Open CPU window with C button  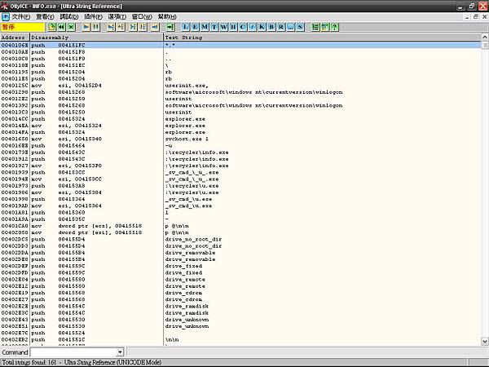pos(243,27)
